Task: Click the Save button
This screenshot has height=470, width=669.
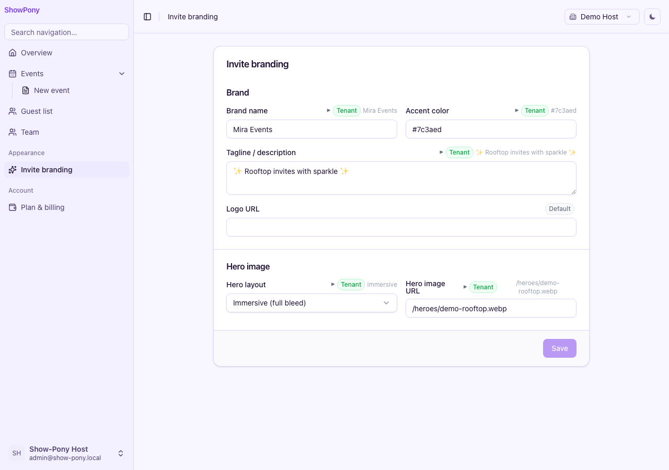Action: [560, 348]
